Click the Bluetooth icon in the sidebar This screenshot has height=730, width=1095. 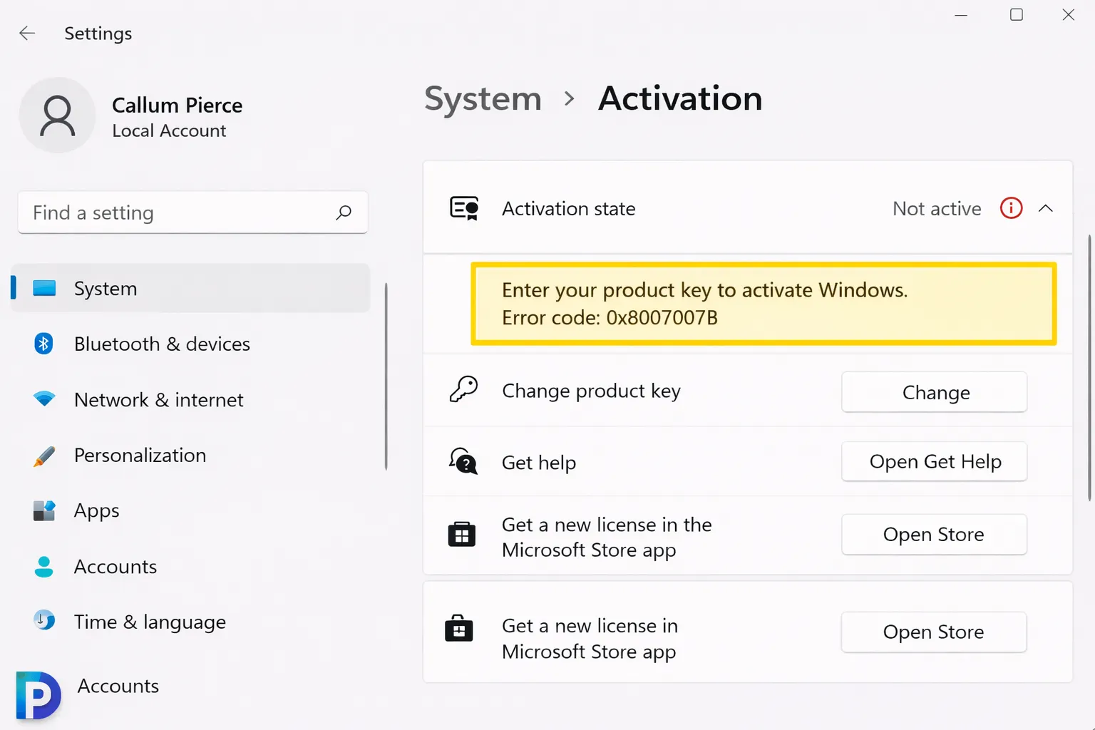tap(44, 344)
